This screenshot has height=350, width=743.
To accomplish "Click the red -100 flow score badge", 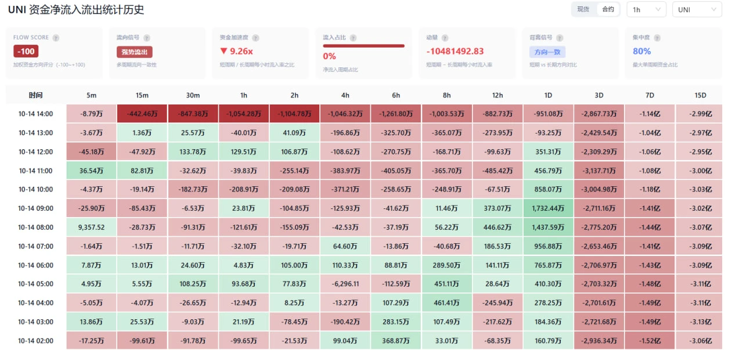I will point(26,51).
